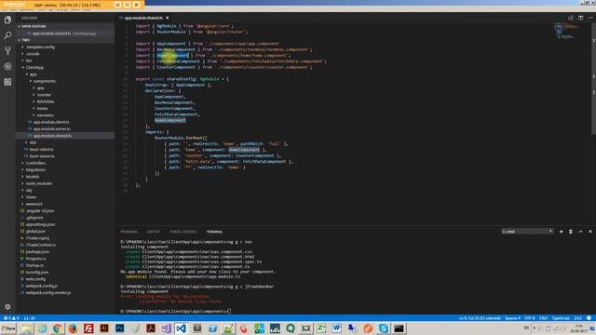Open the Debug view in activity bar
Image resolution: width=596 pixels, height=335 pixels.
[7, 66]
